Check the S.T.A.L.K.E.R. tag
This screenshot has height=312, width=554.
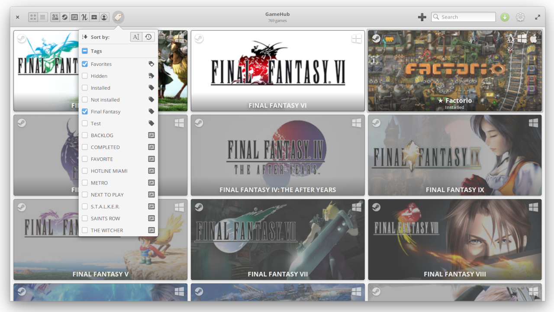click(x=85, y=207)
